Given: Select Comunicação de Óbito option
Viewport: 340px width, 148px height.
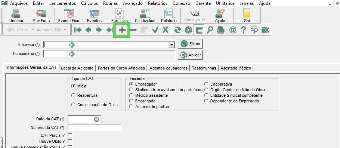Looking at the screenshot, I should tap(73, 105).
